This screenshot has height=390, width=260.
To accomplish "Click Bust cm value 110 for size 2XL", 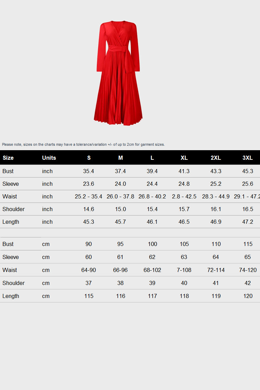I will click(x=216, y=244).
